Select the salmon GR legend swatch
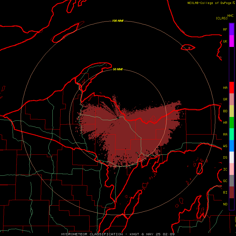The width and height of the screenshot is (236, 236). click(x=232, y=99)
